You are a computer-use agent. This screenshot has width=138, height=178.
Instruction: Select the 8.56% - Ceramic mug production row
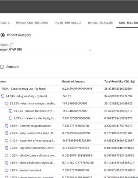pos(69,126)
